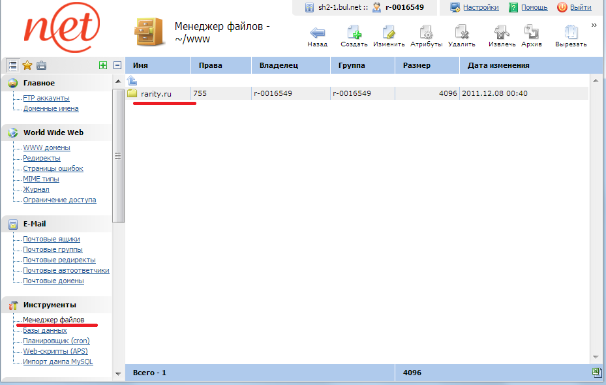Image resolution: width=606 pixels, height=385 pixels.
Task: Click Выйти logout link
Action: [x=580, y=7]
